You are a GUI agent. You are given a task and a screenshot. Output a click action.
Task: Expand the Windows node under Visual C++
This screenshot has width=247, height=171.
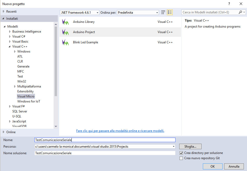pos(15,51)
